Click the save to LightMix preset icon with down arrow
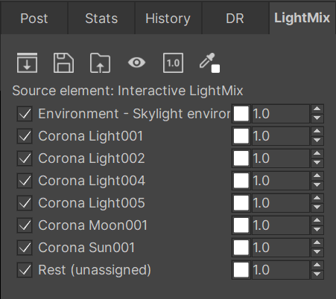The width and height of the screenshot is (336, 299). point(27,62)
